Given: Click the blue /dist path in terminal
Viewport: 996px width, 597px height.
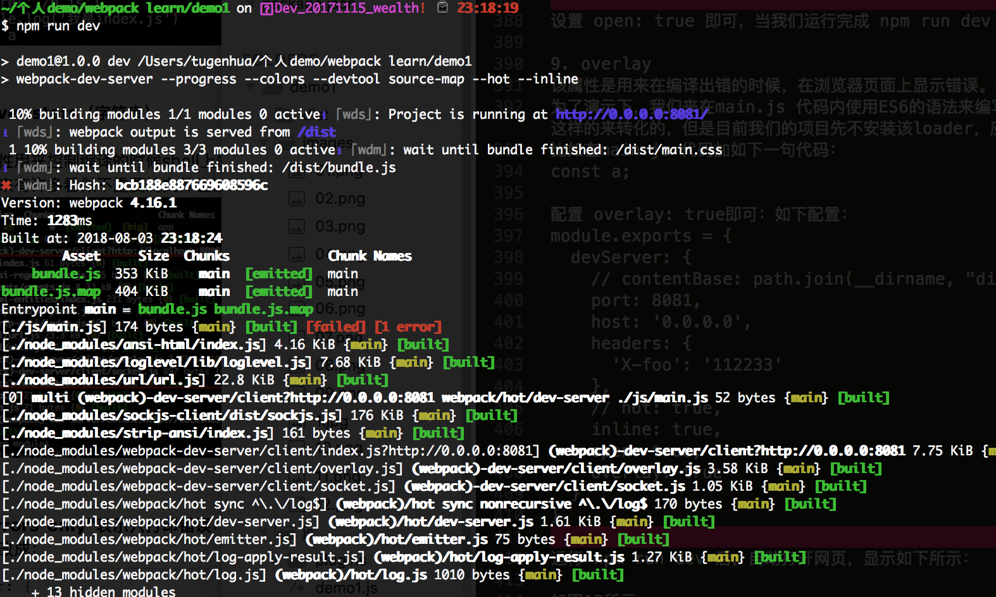Looking at the screenshot, I should point(316,132).
